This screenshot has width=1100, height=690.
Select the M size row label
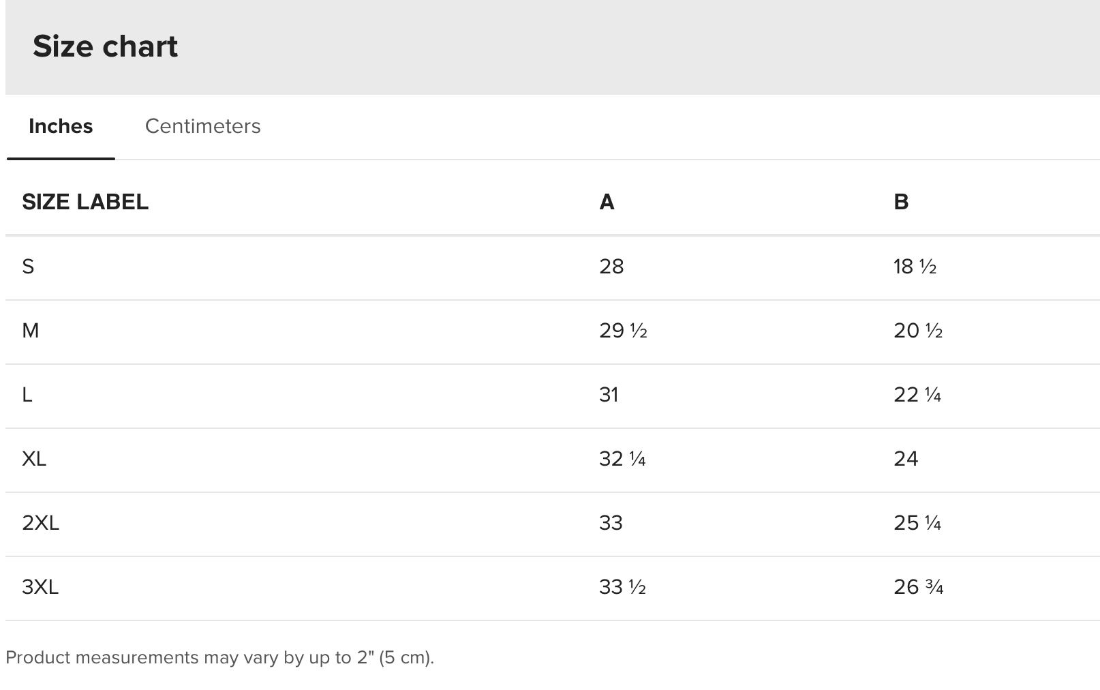[31, 331]
